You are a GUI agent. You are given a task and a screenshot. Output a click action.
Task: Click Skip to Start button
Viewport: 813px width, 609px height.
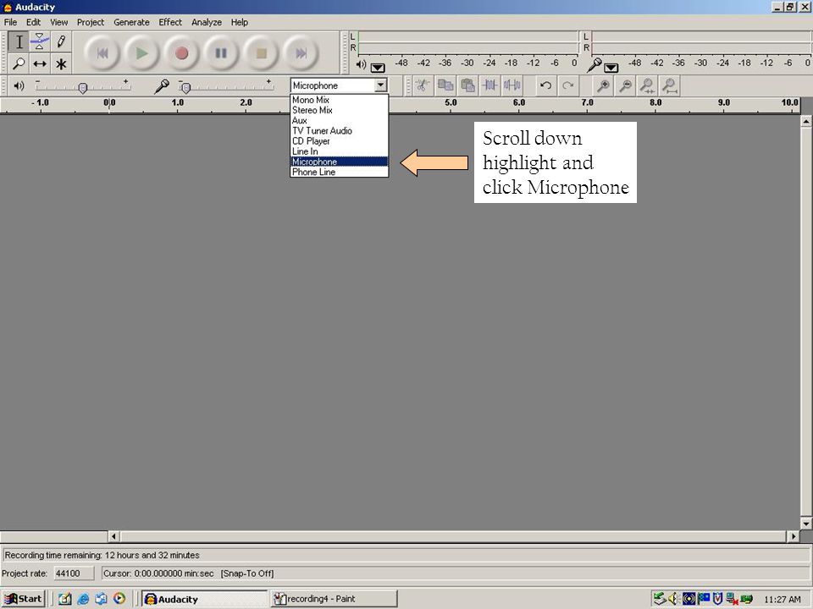pyautogui.click(x=102, y=52)
